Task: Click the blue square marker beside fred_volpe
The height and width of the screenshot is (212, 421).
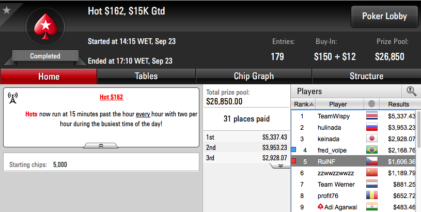Action: [293, 149]
